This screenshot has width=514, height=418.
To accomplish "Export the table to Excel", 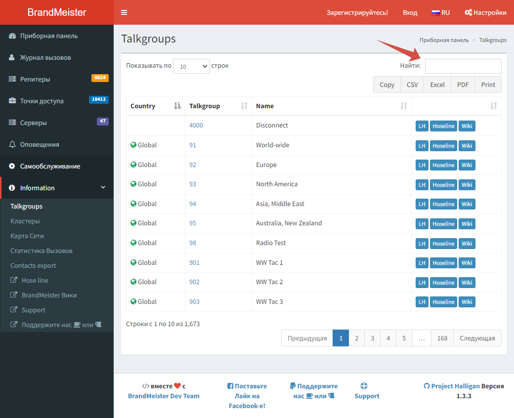I will coord(437,84).
